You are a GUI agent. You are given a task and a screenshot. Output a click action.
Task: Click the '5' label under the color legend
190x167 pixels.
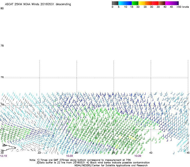coord(119,7)
